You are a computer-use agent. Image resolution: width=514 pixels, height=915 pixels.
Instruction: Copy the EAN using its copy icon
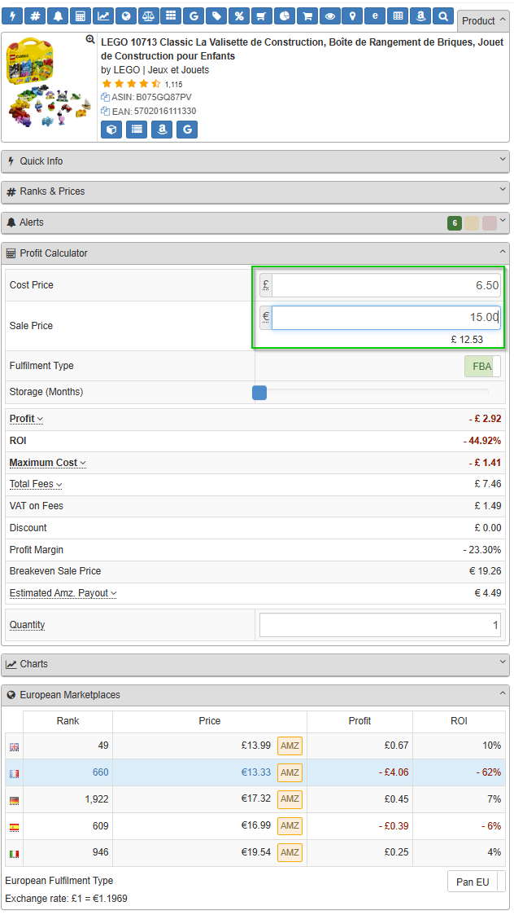(x=105, y=111)
